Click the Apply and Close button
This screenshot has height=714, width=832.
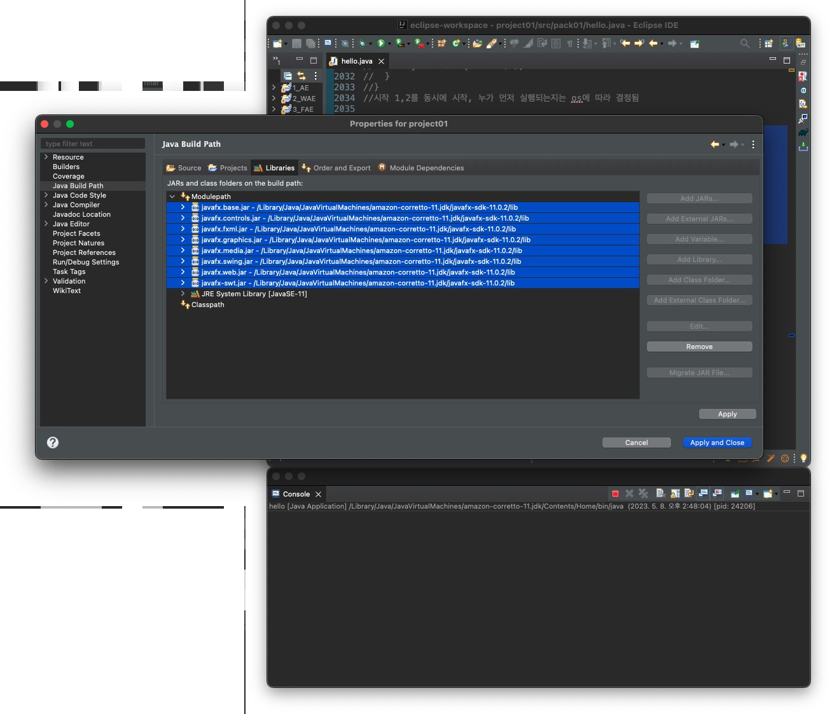click(x=717, y=442)
